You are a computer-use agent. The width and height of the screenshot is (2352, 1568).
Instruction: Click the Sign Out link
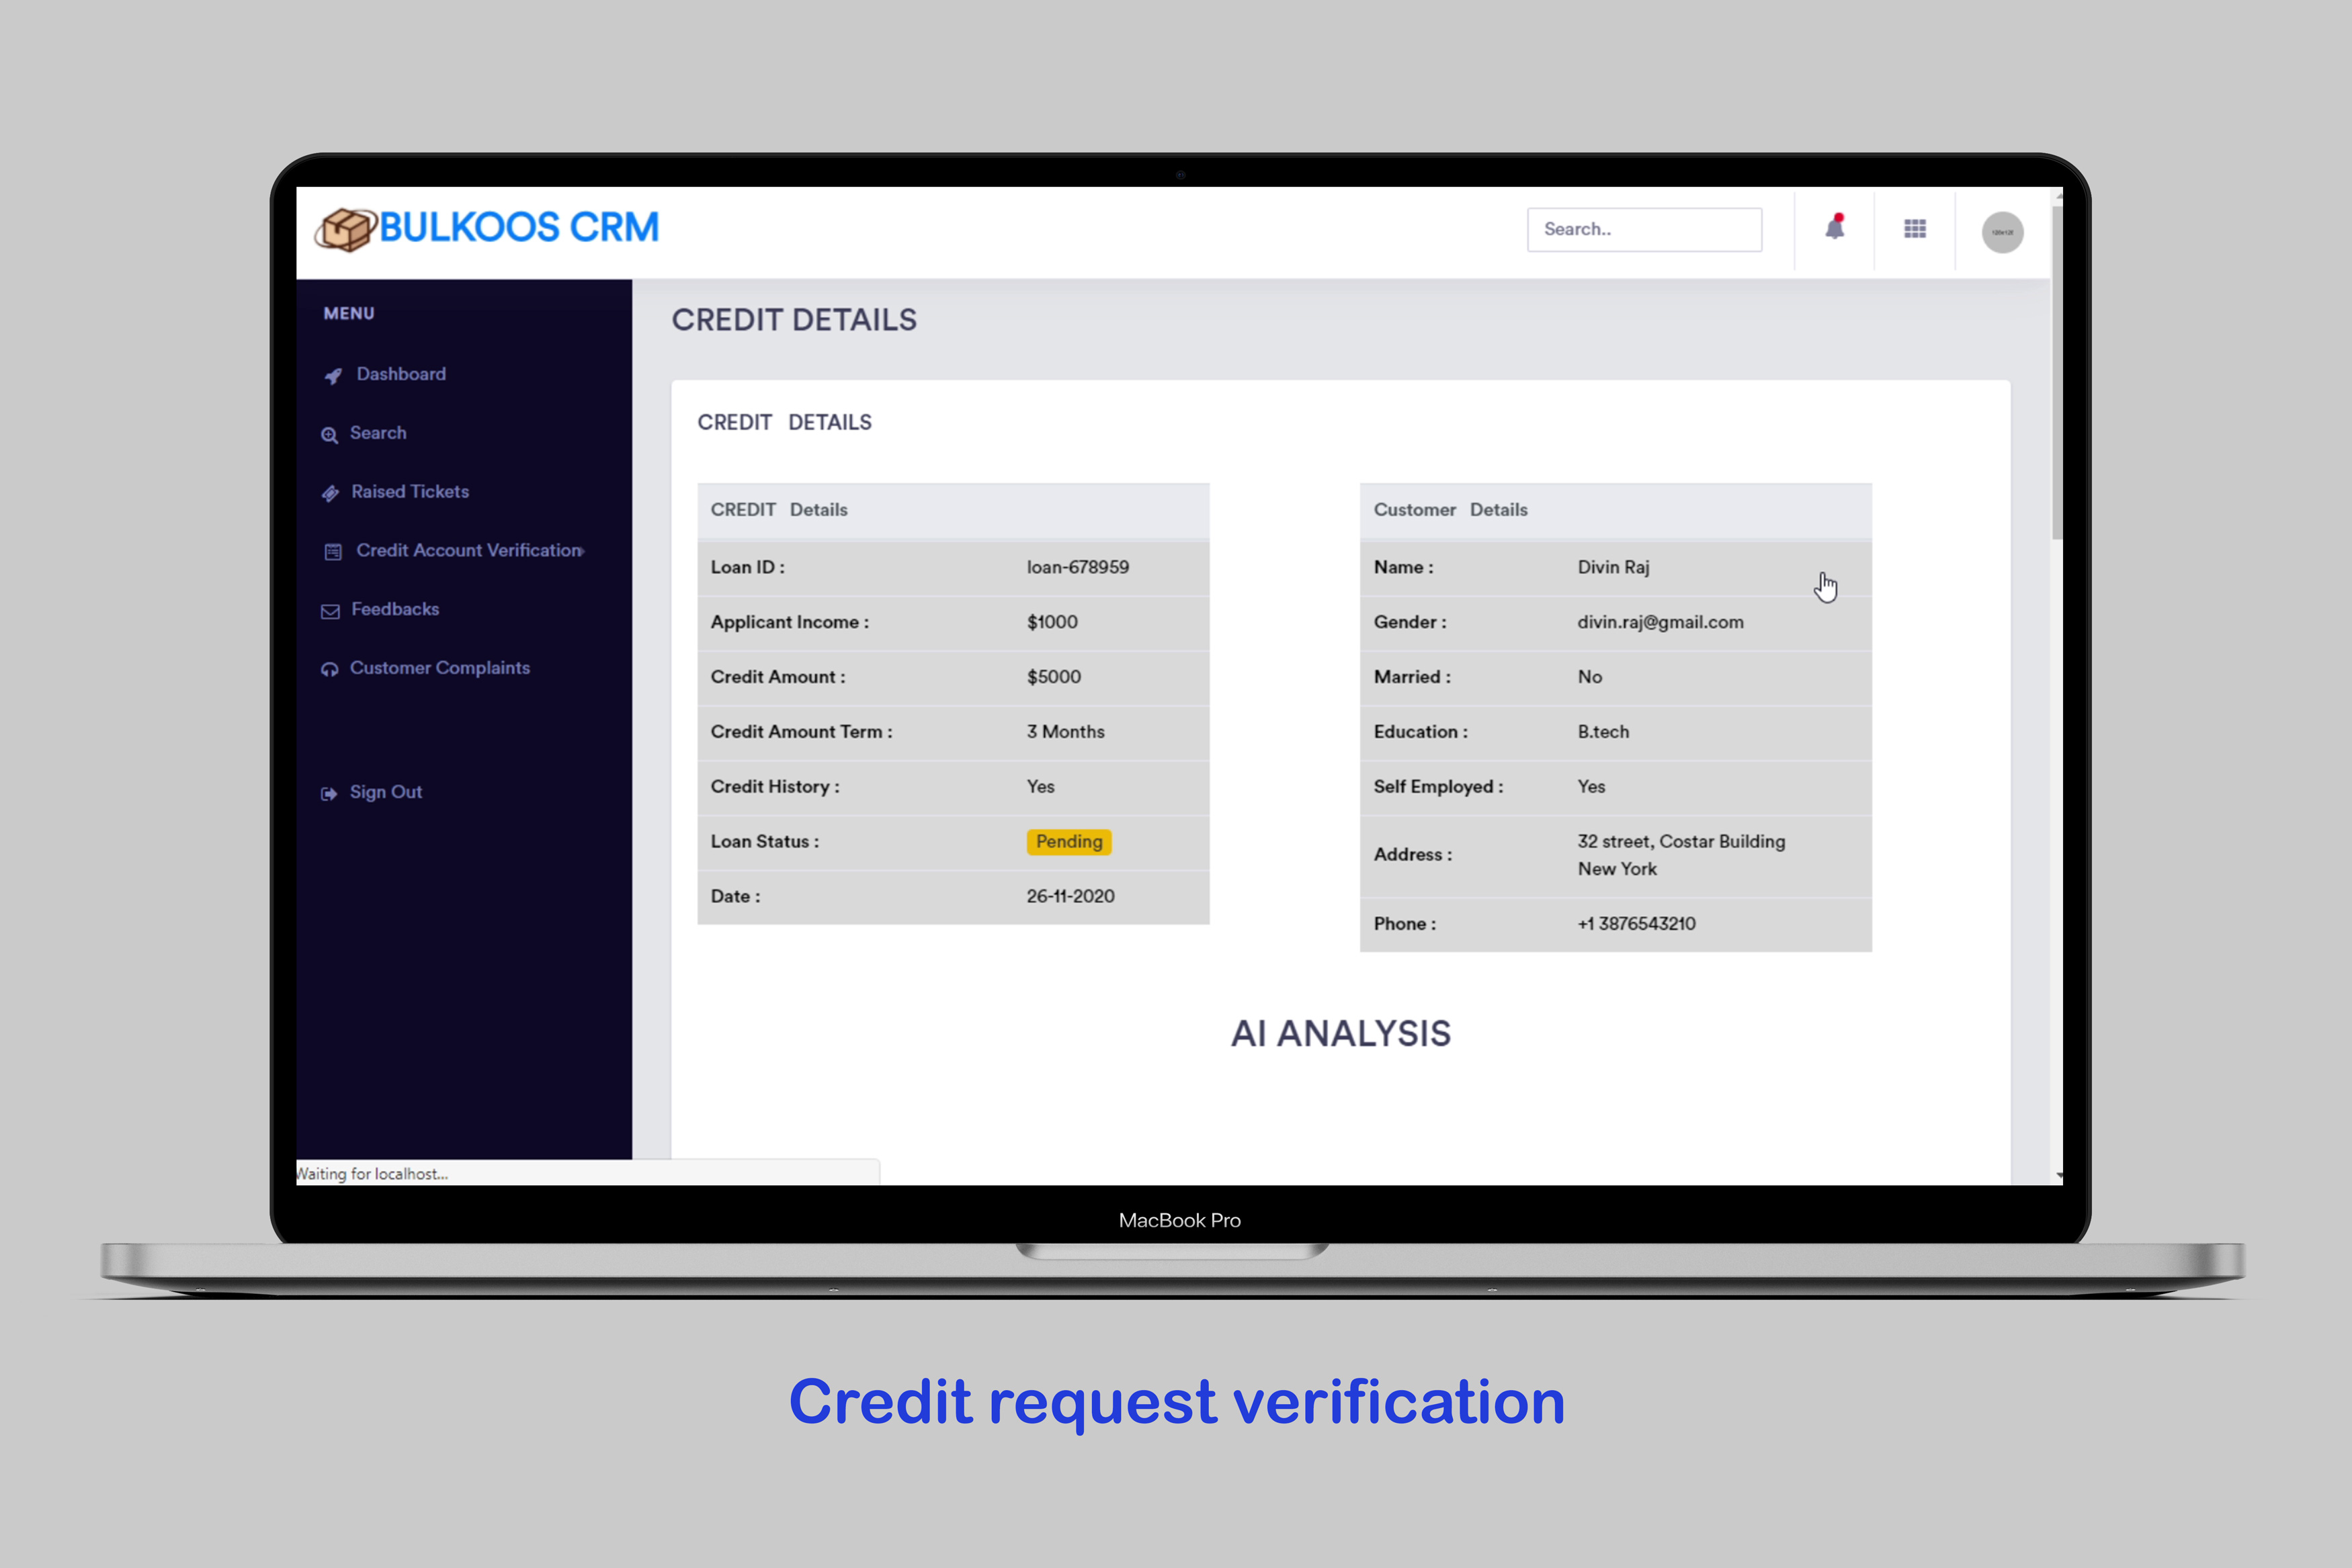(x=385, y=792)
